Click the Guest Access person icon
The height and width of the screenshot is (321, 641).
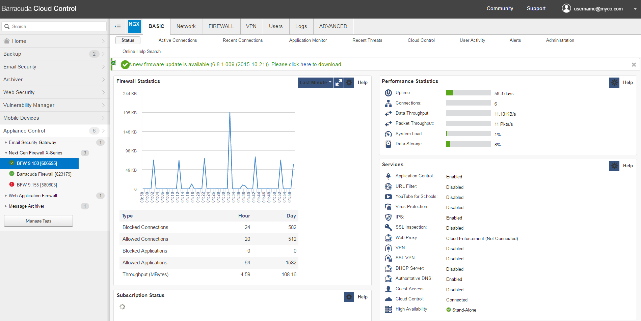click(388, 289)
